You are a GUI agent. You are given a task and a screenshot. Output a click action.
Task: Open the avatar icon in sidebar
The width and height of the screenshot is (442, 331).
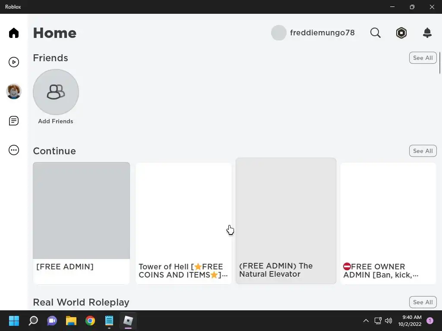[x=13, y=91]
